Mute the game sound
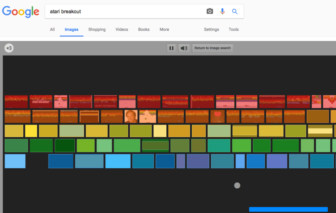This screenshot has height=213, width=336. 184,48
